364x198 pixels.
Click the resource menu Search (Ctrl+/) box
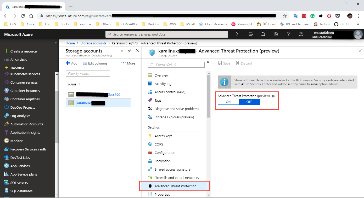click(x=176, y=65)
